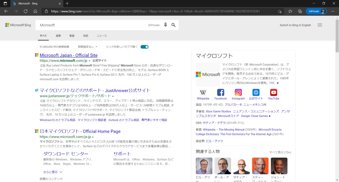The image size is (339, 182).
Task: Open Danger Close Games link
Action: click(255, 116)
